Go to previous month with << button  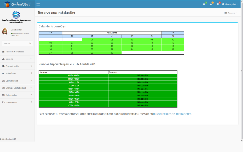pos(50,33)
